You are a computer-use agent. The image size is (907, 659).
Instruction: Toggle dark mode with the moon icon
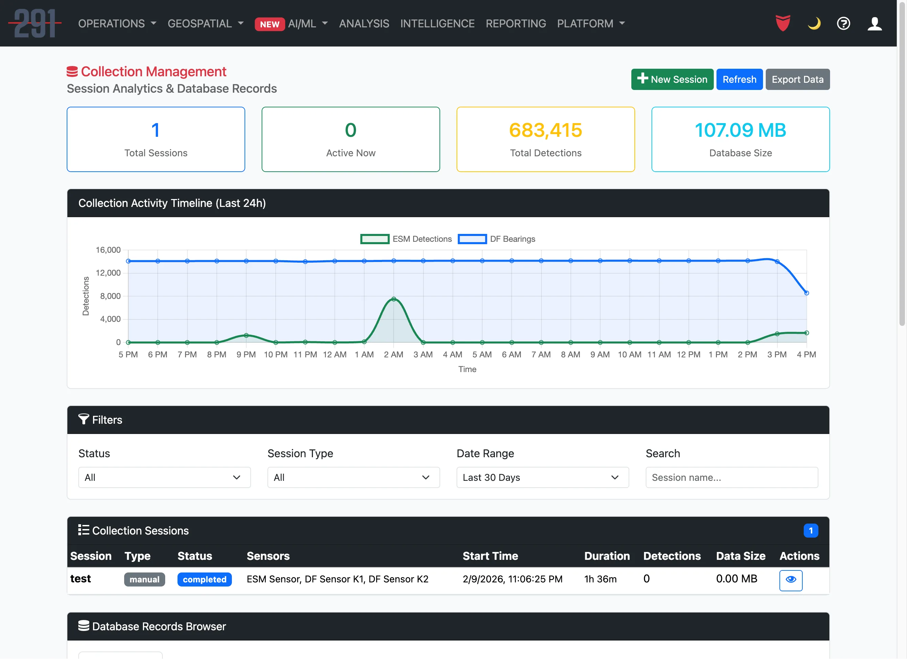coord(814,24)
